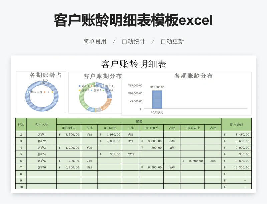Click the 客户4 legend entry
Screen dimensions: 267x204
(84, 90)
